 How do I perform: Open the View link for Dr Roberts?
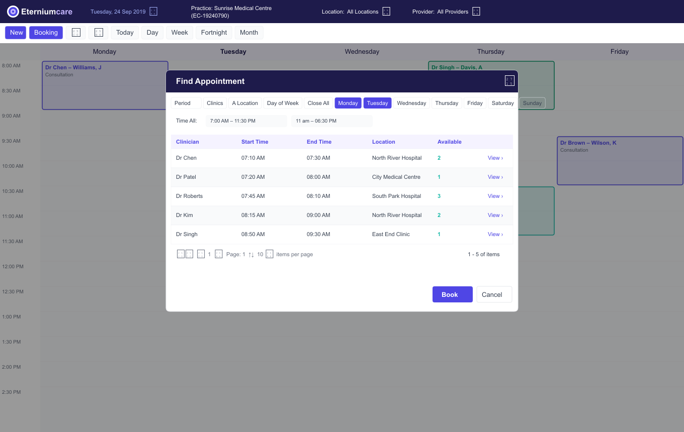(x=495, y=196)
